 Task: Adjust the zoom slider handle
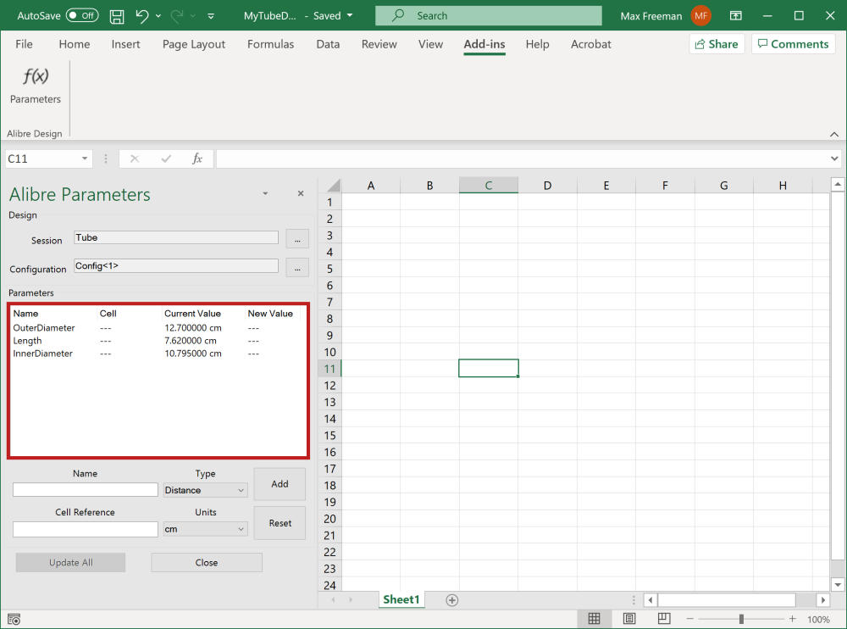pos(741,619)
